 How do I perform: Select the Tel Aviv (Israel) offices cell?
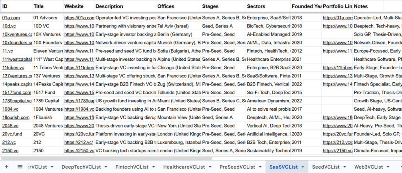pos(178,26)
